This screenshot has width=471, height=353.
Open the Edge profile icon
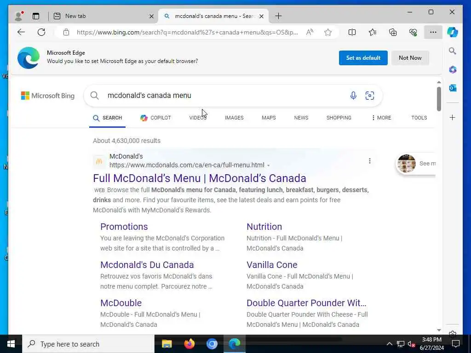[x=18, y=16]
